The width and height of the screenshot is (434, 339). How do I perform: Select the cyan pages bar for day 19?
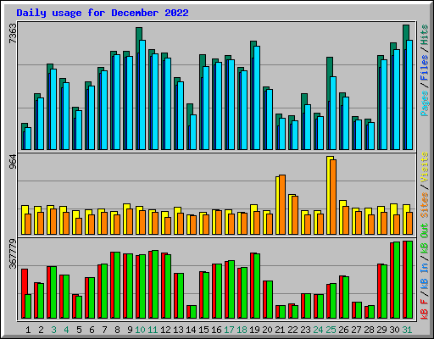pyautogui.click(x=257, y=97)
